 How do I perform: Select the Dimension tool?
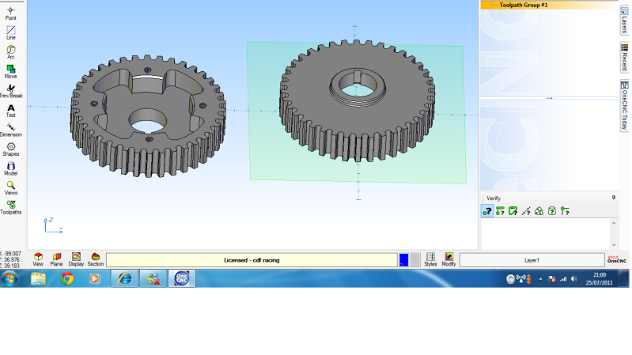(11, 130)
